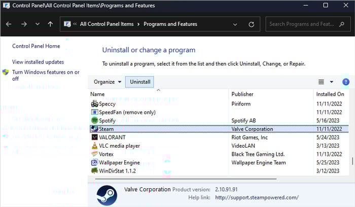Click the 5/16/2023 install date
Viewport: 355px width, 207px height.
328,120
